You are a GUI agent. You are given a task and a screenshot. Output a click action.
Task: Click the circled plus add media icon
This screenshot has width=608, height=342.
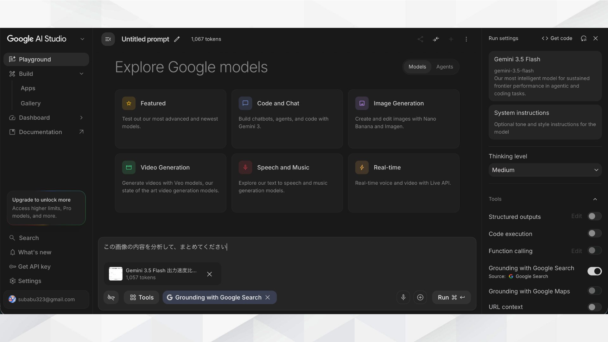pos(420,297)
